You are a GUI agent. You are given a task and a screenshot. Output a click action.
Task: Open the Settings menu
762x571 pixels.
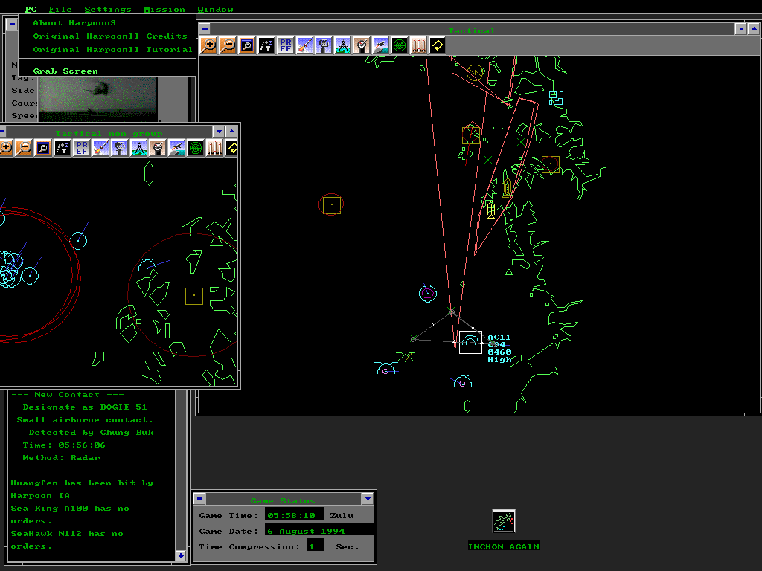[108, 9]
